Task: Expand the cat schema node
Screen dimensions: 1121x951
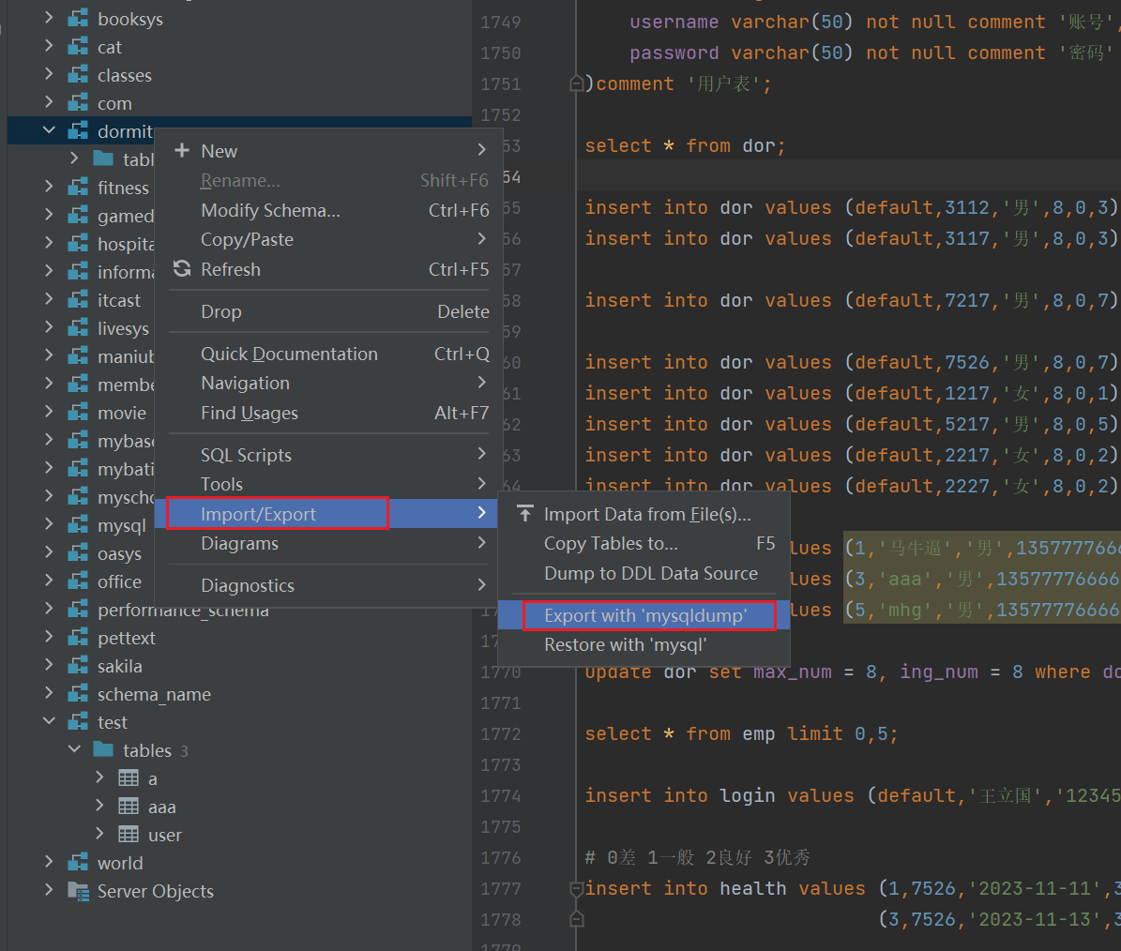Action: click(49, 47)
